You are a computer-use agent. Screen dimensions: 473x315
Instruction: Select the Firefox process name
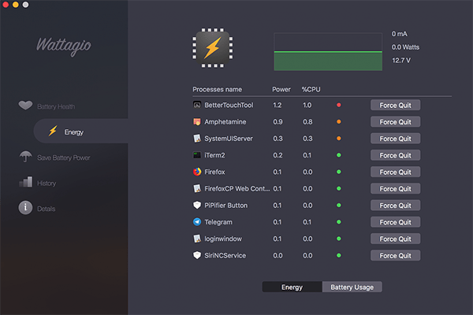coord(214,172)
